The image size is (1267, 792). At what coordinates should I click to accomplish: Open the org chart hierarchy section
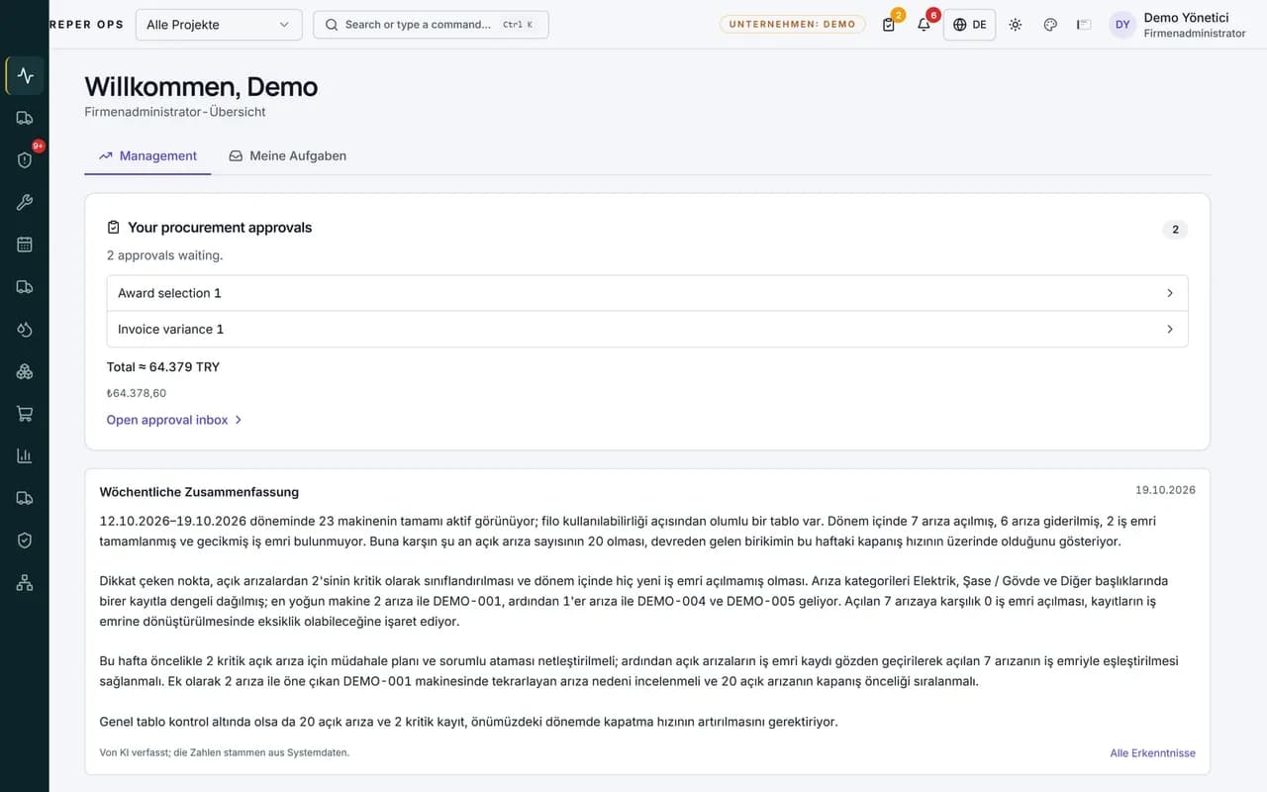(25, 583)
